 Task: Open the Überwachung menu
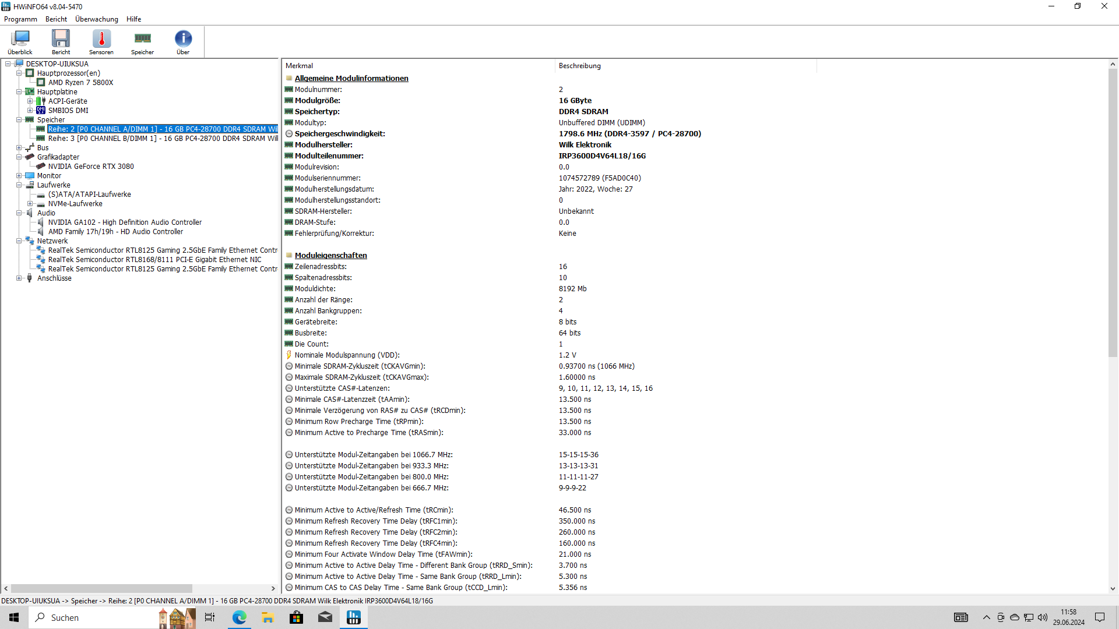[x=96, y=19]
